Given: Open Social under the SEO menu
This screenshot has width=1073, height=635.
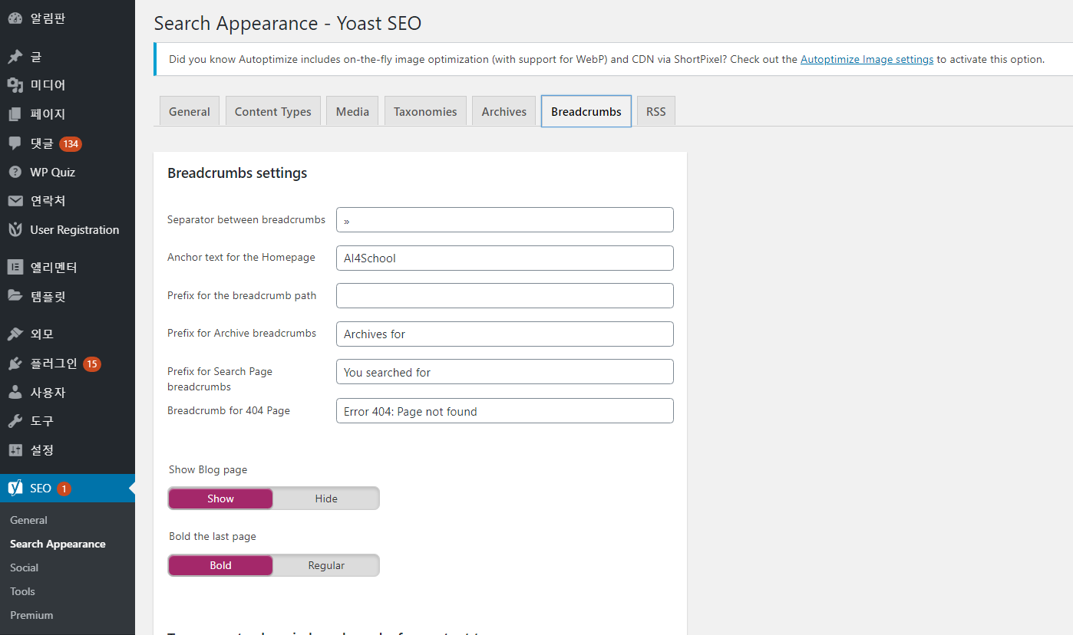Looking at the screenshot, I should tap(25, 568).
